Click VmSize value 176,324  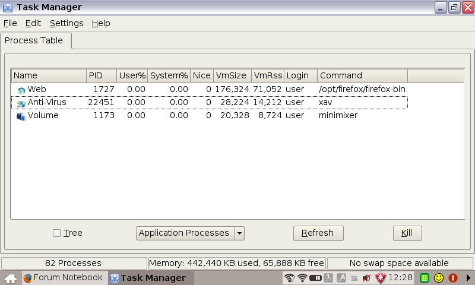click(232, 89)
